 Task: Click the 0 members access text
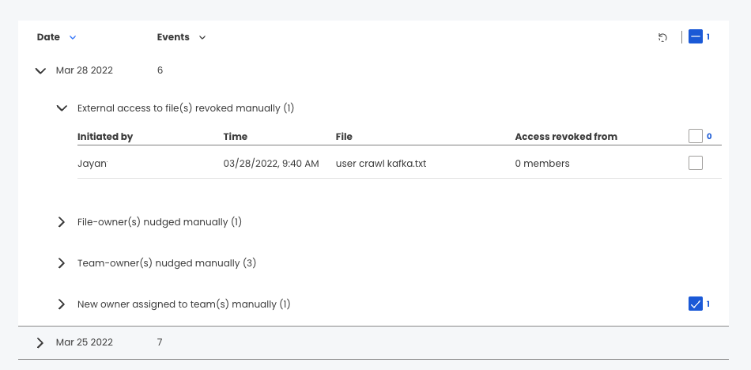542,164
